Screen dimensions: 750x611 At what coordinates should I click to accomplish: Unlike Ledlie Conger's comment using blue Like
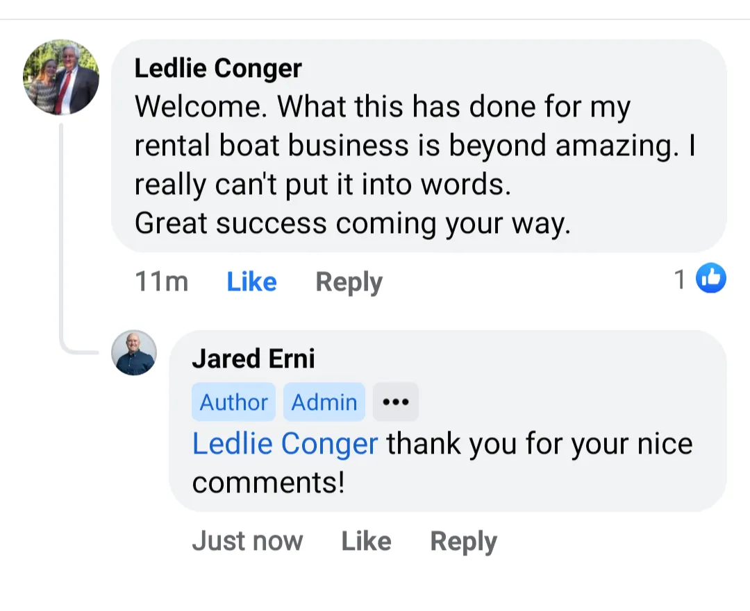[251, 282]
